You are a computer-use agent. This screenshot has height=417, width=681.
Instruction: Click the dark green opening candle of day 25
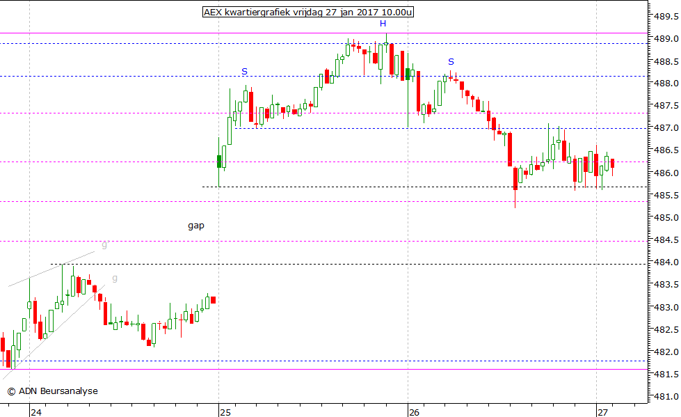pos(219,162)
